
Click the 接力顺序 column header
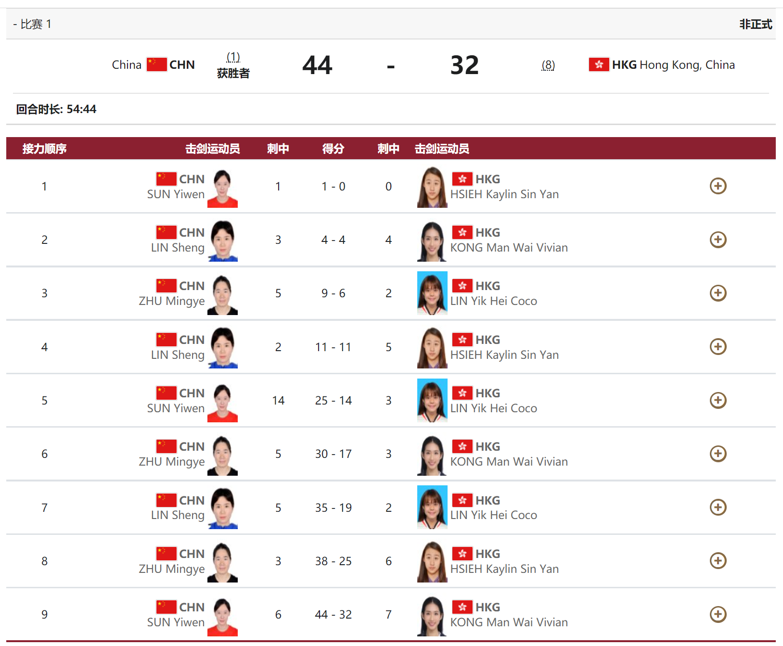(x=44, y=149)
